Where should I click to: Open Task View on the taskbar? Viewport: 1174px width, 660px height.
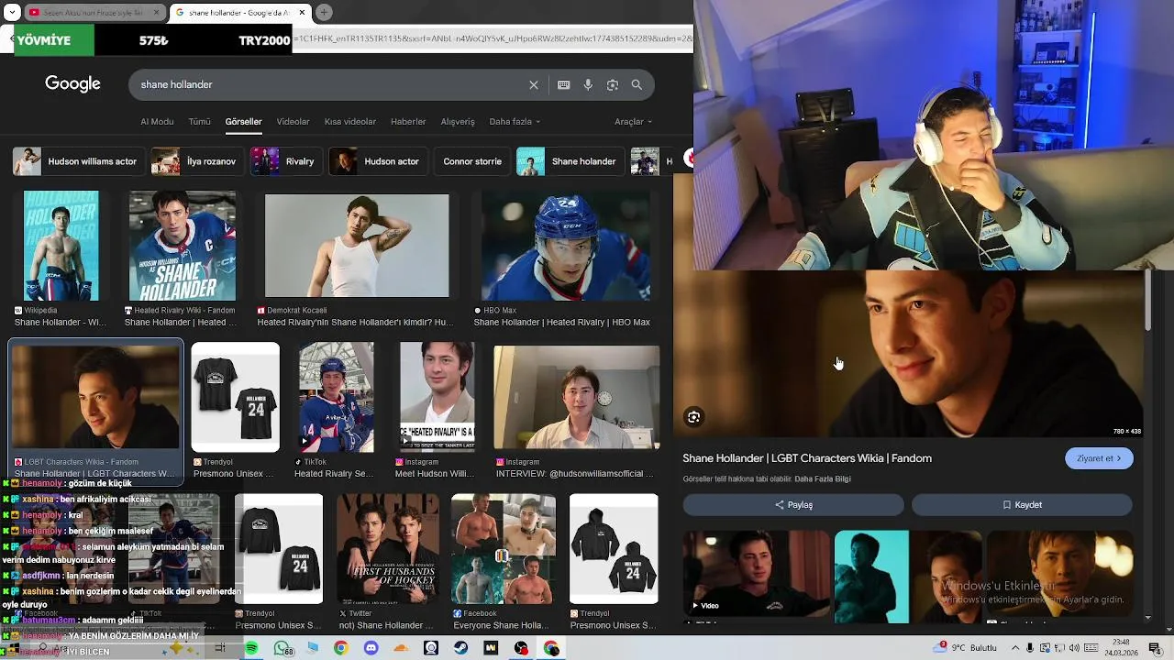pyautogui.click(x=220, y=648)
